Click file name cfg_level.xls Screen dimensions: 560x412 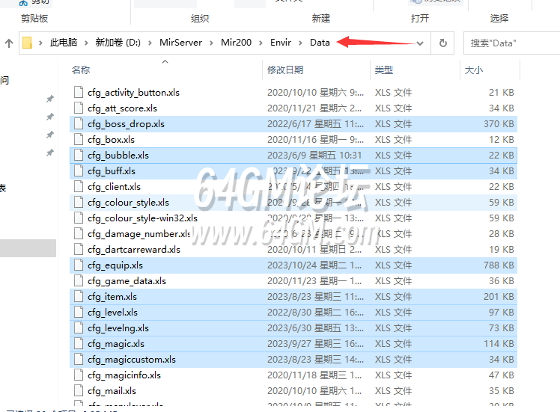[112, 313]
